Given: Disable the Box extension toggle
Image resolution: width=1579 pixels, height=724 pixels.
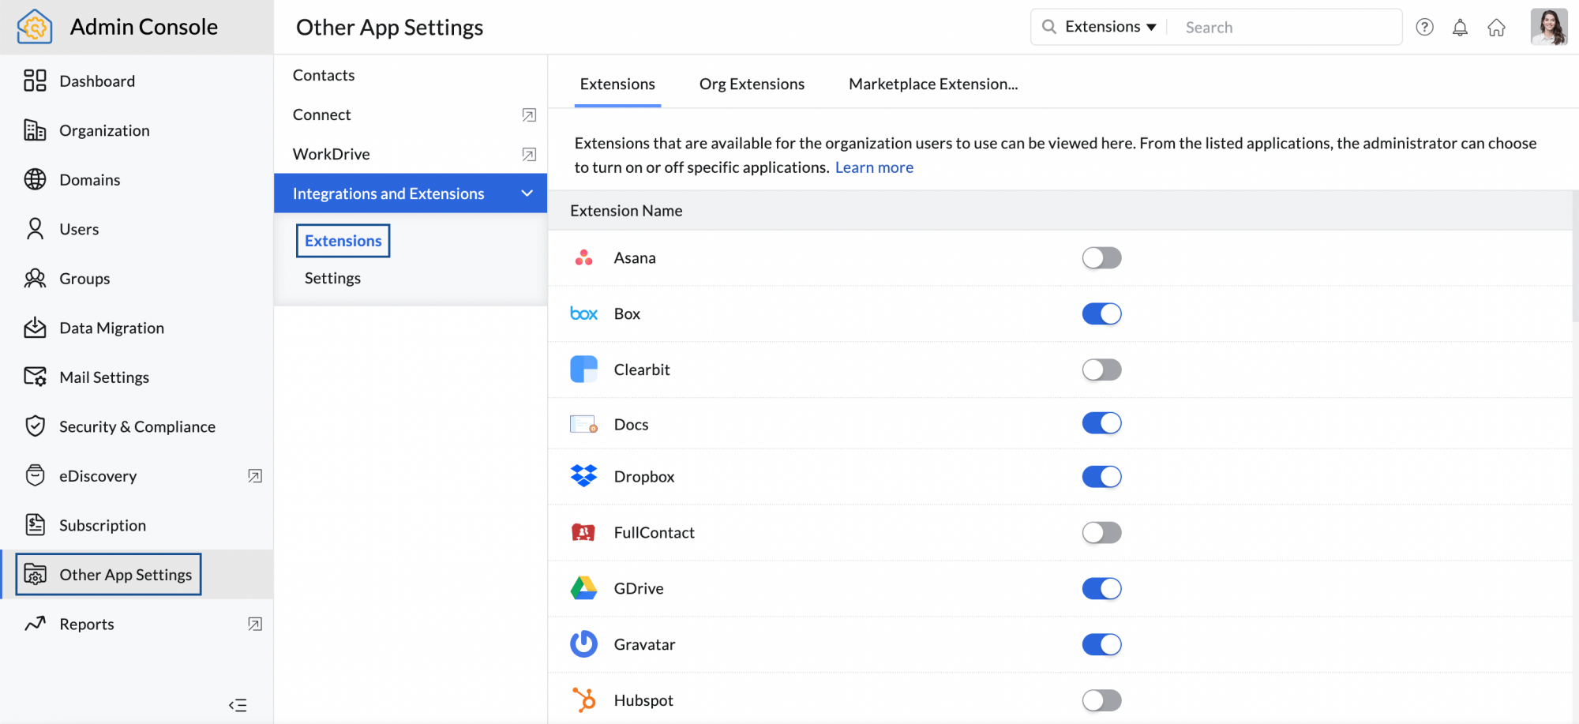Looking at the screenshot, I should 1101,313.
